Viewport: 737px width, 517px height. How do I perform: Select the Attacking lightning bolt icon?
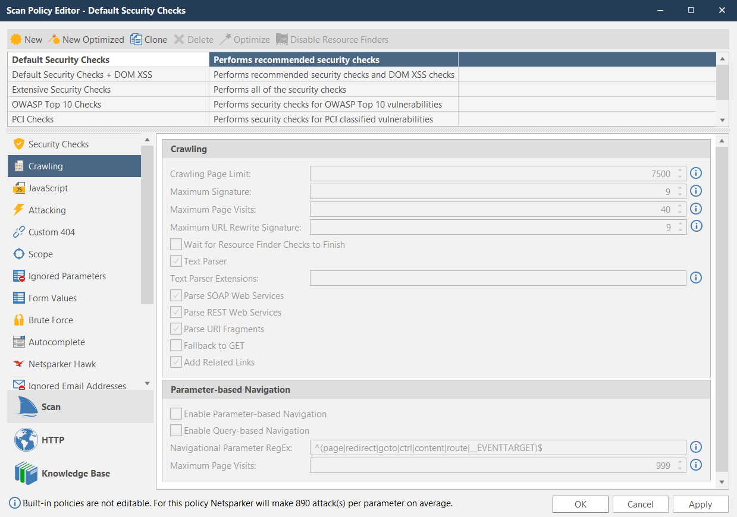pos(18,210)
